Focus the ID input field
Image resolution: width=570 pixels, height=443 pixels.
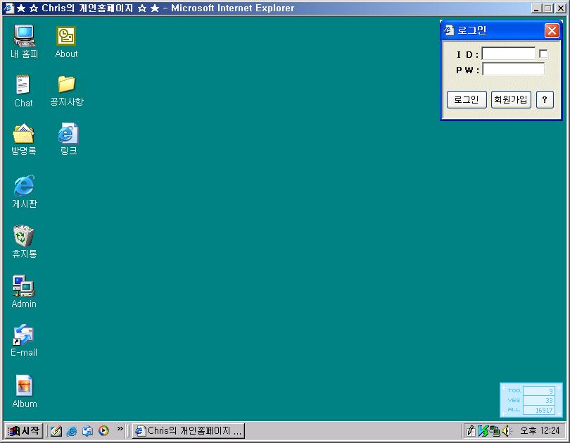[508, 54]
